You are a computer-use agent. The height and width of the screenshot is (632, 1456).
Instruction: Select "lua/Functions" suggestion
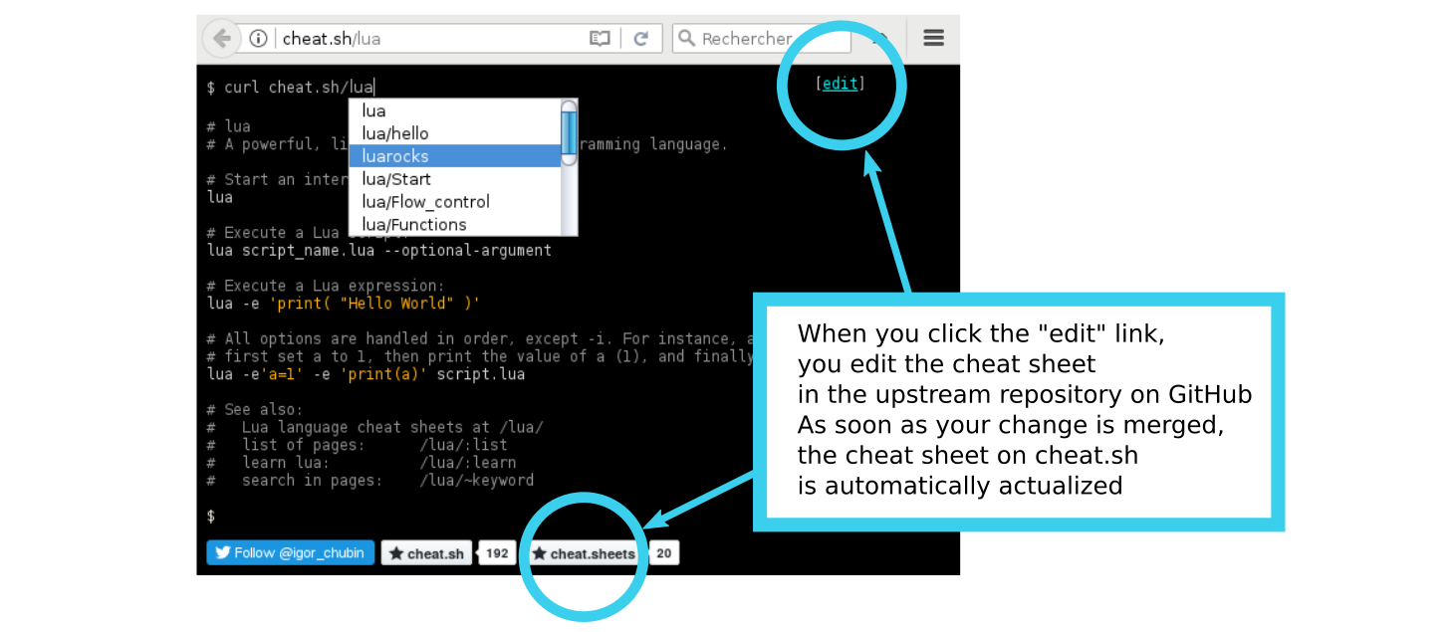tap(455, 225)
